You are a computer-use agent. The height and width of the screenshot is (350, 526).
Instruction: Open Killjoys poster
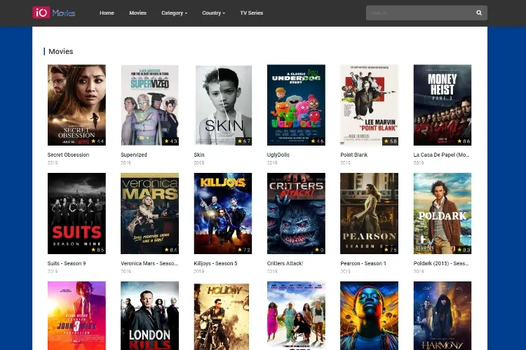coord(223,213)
